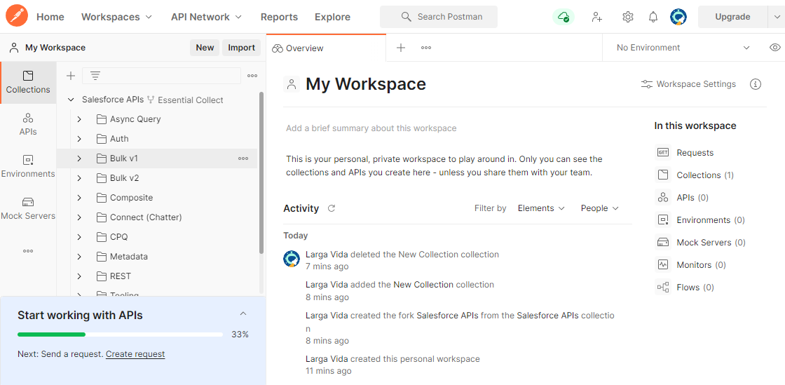Click the invite people icon
785x385 pixels.
(x=596, y=17)
